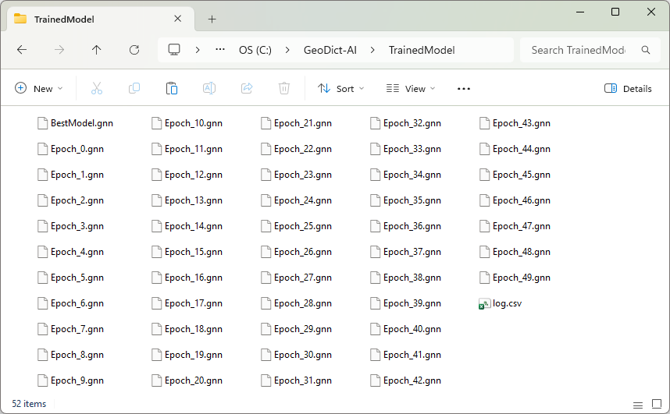Select file Epoch_0.gnn

[71, 149]
